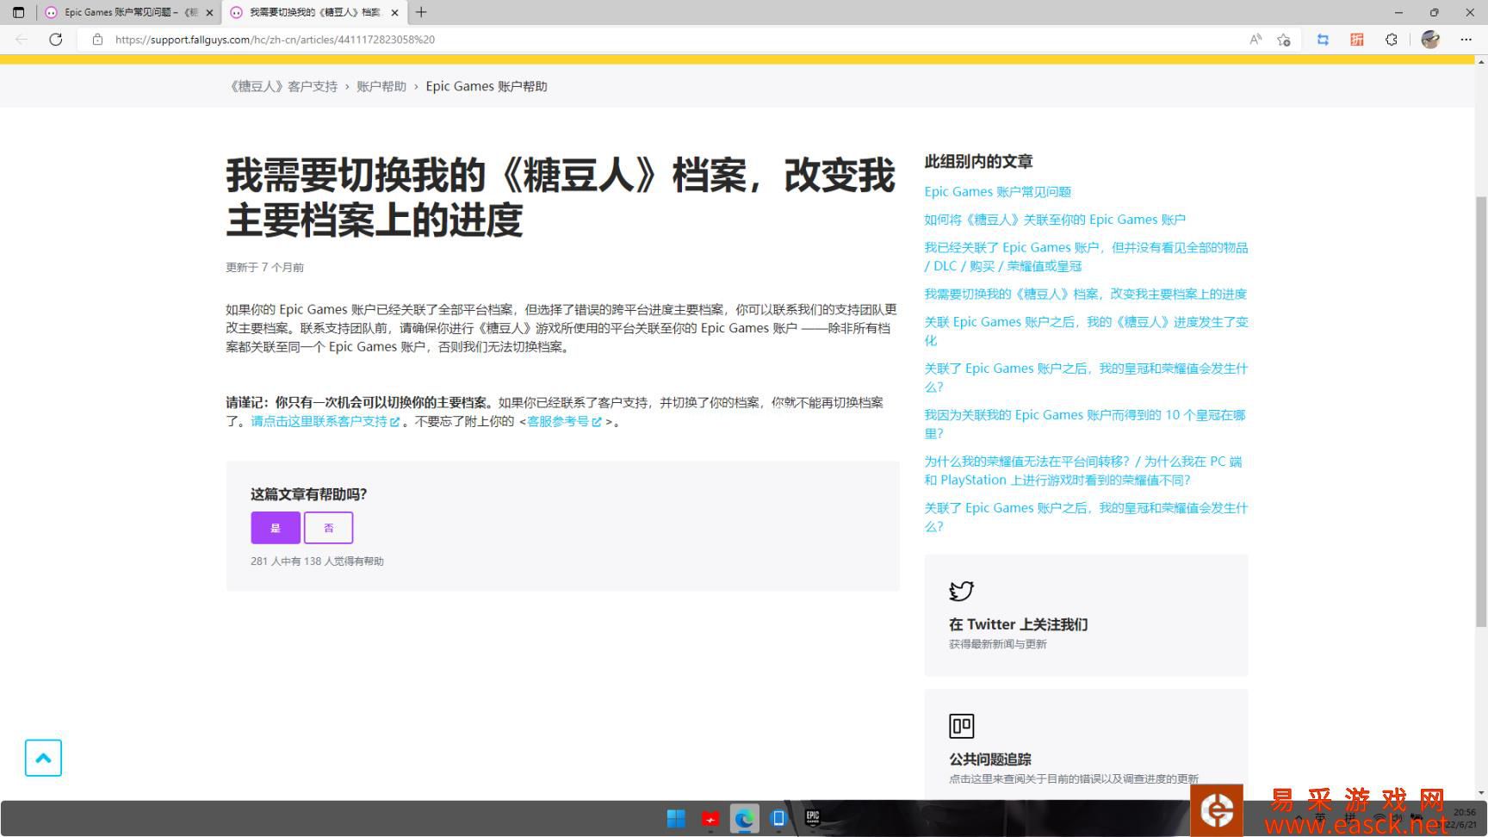
Task: Switch to Microsoft Edge on taskbar
Action: tap(744, 818)
